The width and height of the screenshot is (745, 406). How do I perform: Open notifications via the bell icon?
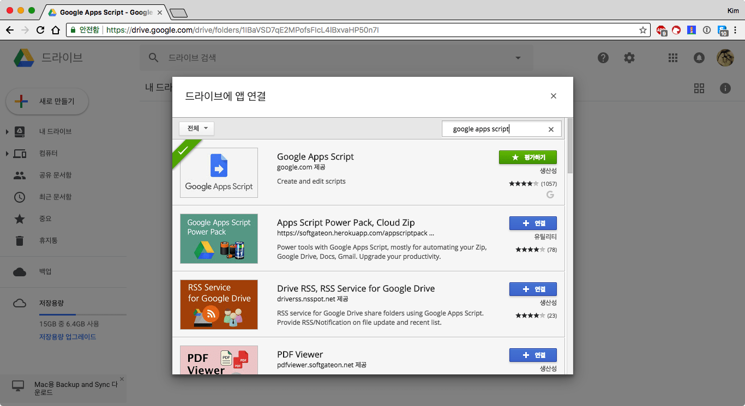(699, 57)
